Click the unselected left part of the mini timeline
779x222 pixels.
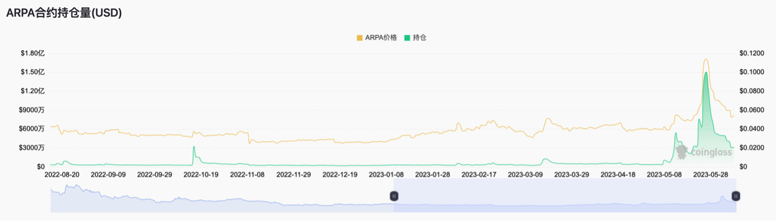pyautogui.click(x=222, y=196)
